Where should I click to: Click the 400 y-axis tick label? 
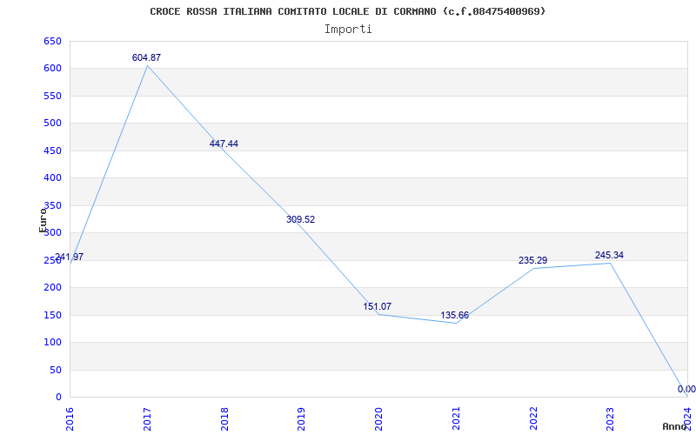(52, 178)
